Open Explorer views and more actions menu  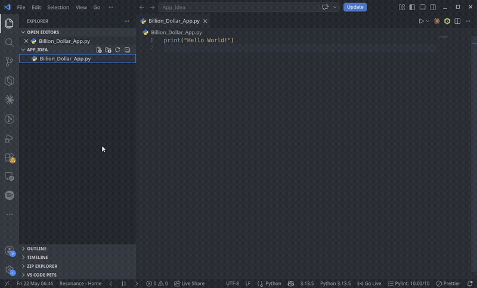[x=126, y=21]
